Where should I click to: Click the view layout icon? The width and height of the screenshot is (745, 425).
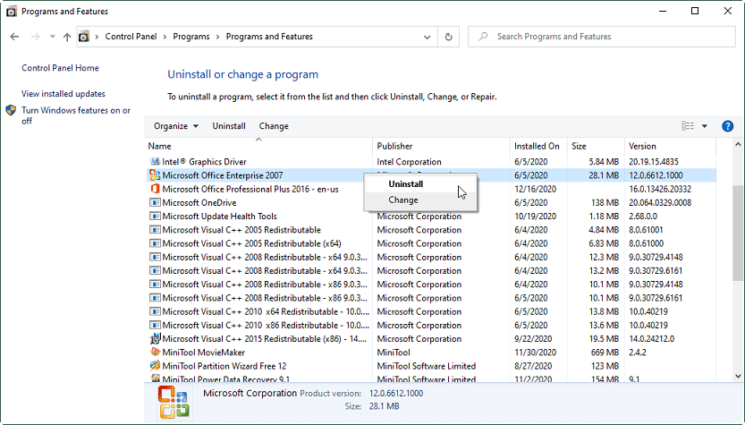click(688, 126)
